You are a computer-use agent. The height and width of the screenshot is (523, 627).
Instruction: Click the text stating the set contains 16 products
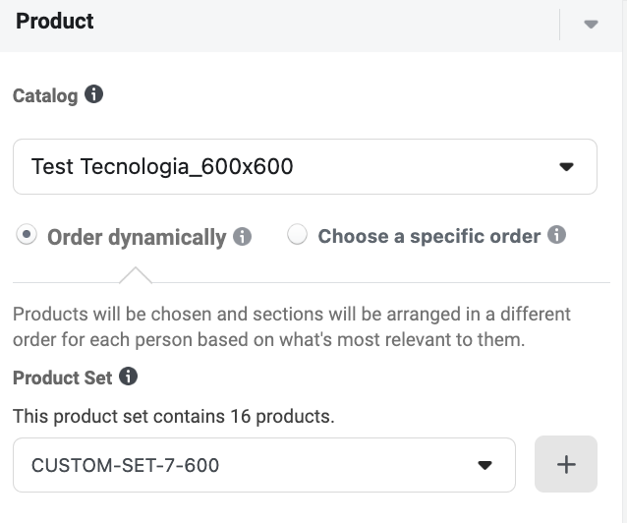click(x=174, y=416)
